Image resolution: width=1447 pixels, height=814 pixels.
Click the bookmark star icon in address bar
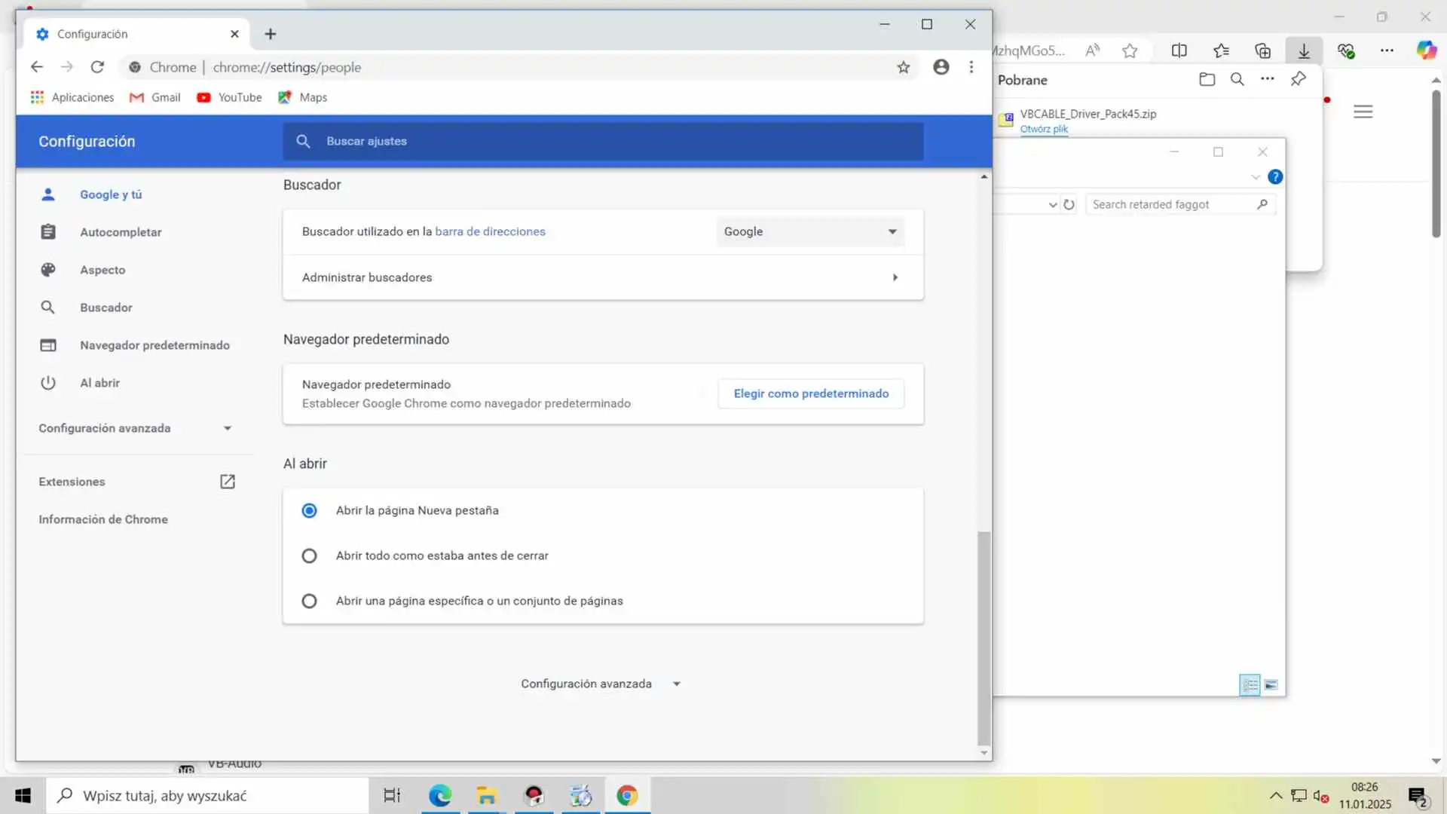[x=903, y=68]
